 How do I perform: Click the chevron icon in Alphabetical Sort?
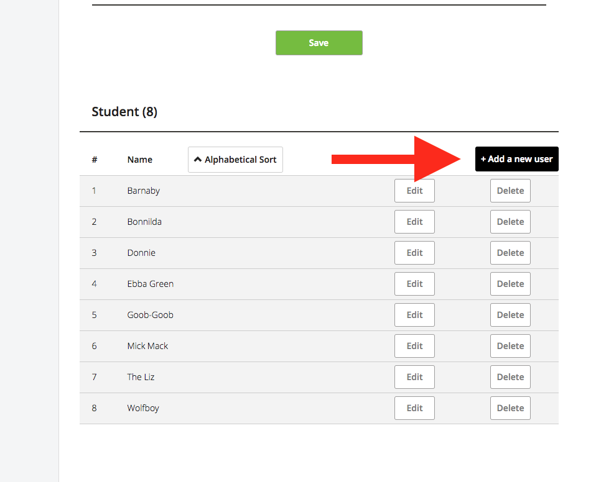[198, 160]
